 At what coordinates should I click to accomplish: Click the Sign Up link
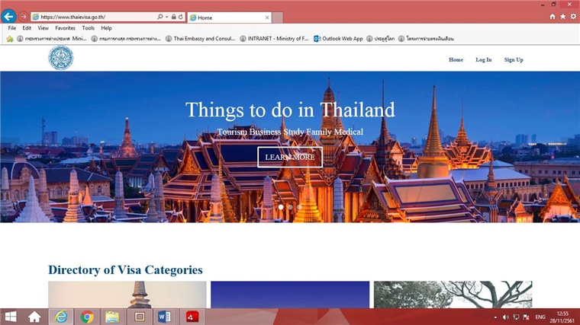[x=514, y=60]
